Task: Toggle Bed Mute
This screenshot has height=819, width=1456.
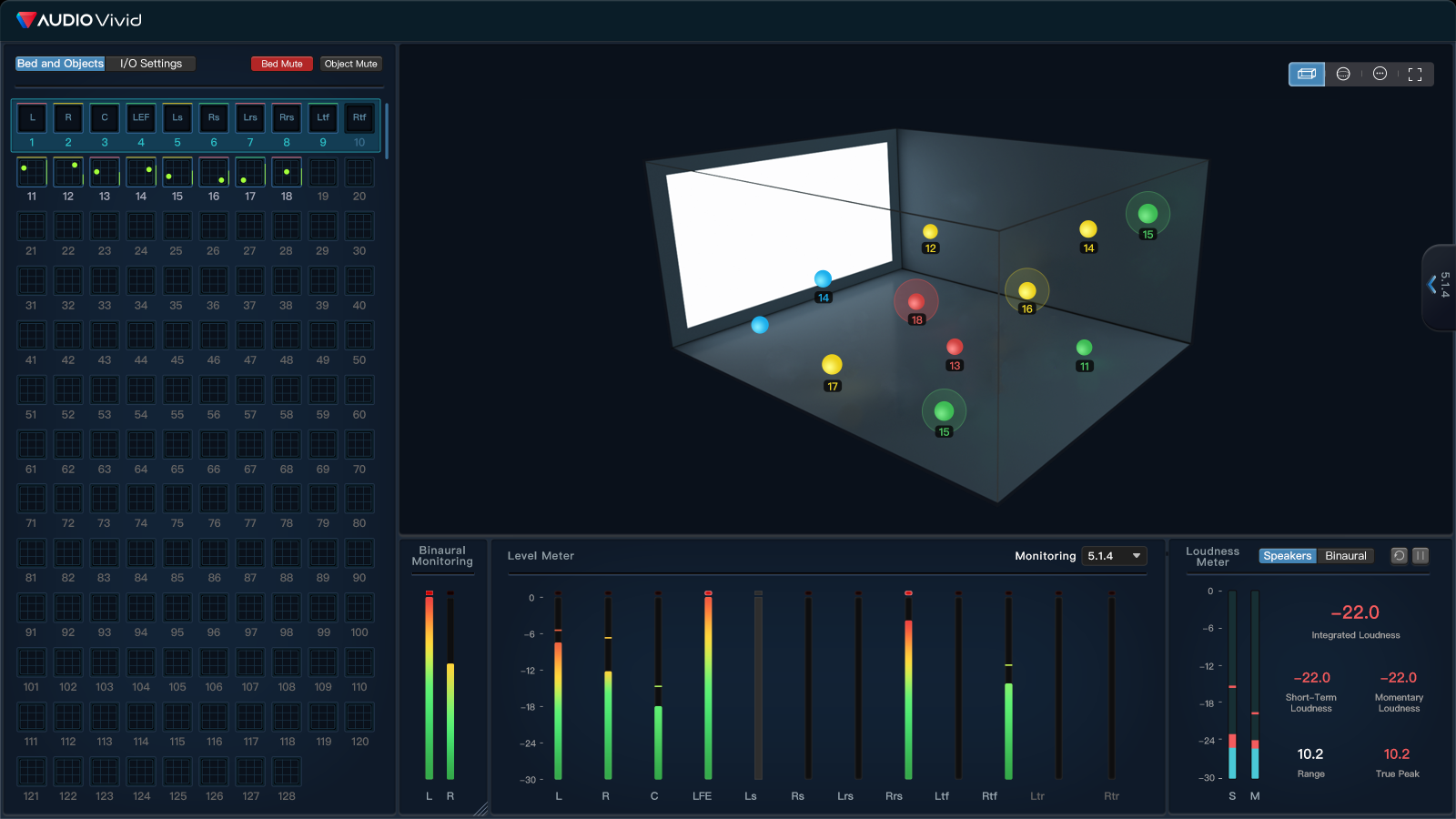Action: (x=282, y=64)
